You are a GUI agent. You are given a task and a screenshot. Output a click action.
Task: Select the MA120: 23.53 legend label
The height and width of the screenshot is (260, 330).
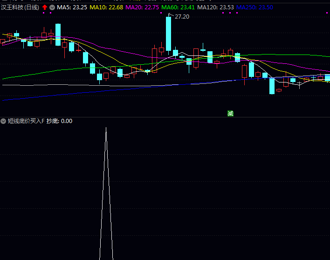click(x=215, y=7)
